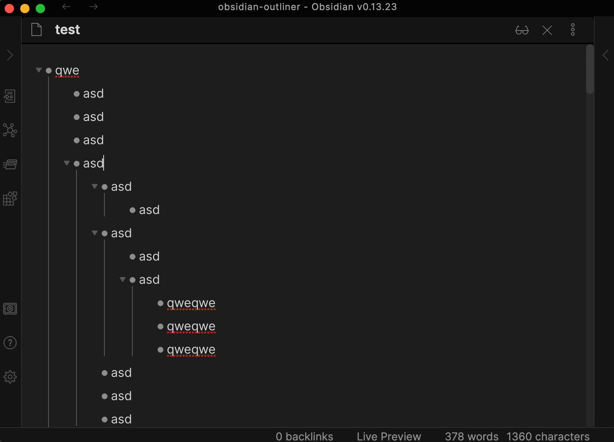
Task: Open help from the question mark icon
Action: point(10,343)
